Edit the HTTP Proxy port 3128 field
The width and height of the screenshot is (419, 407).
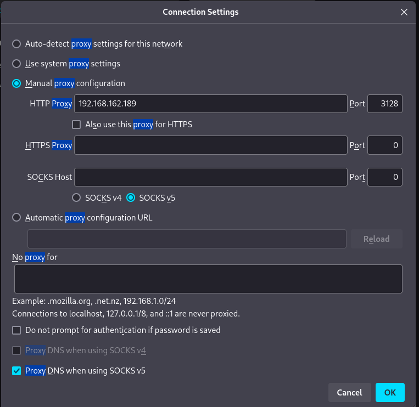pos(384,104)
